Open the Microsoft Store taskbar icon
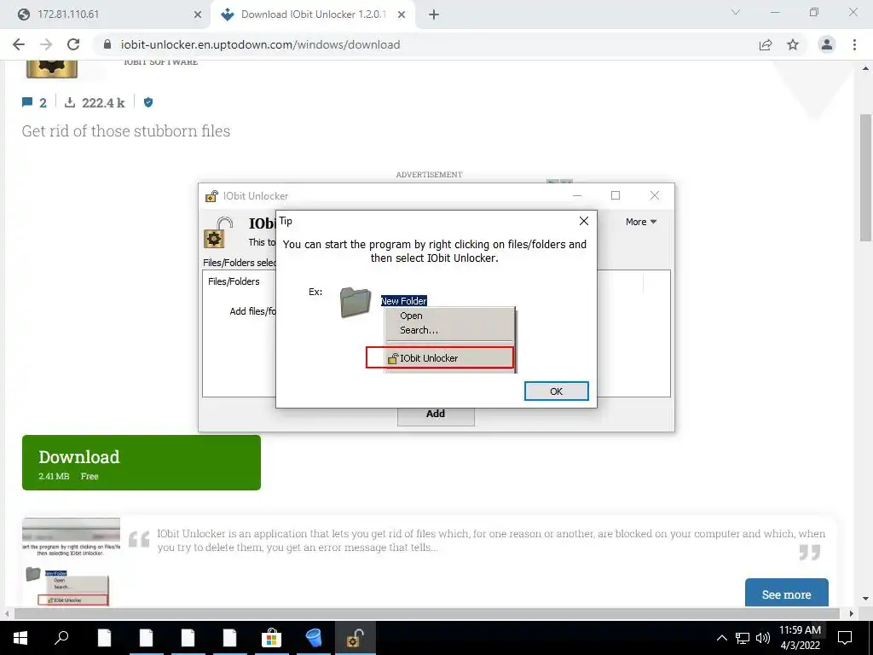This screenshot has height=655, width=873. (x=272, y=638)
